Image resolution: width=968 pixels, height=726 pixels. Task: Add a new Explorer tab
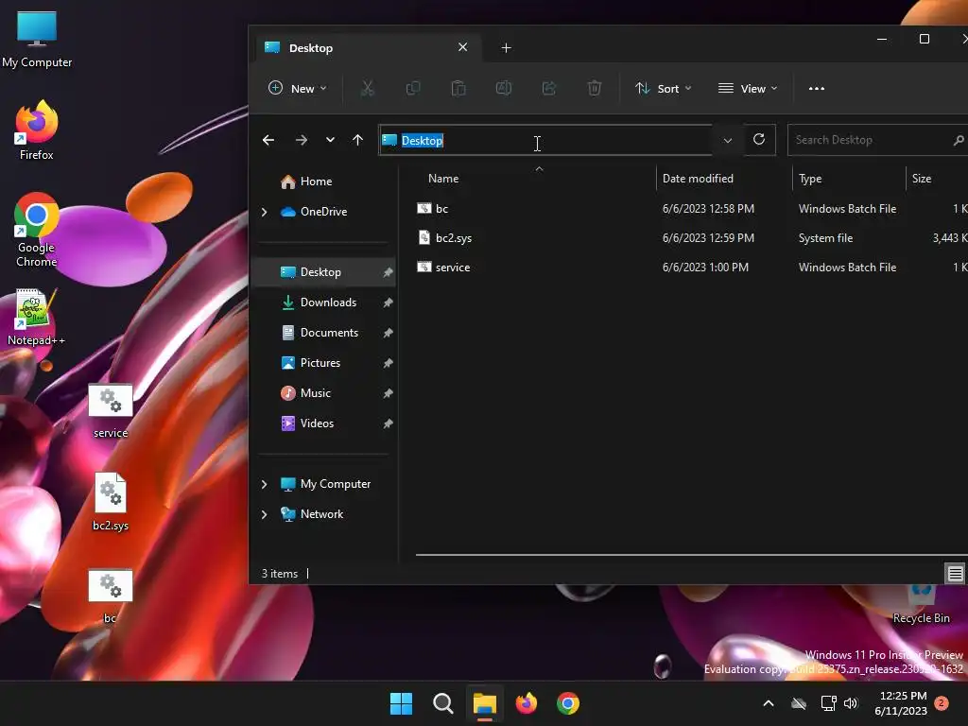[x=506, y=48]
